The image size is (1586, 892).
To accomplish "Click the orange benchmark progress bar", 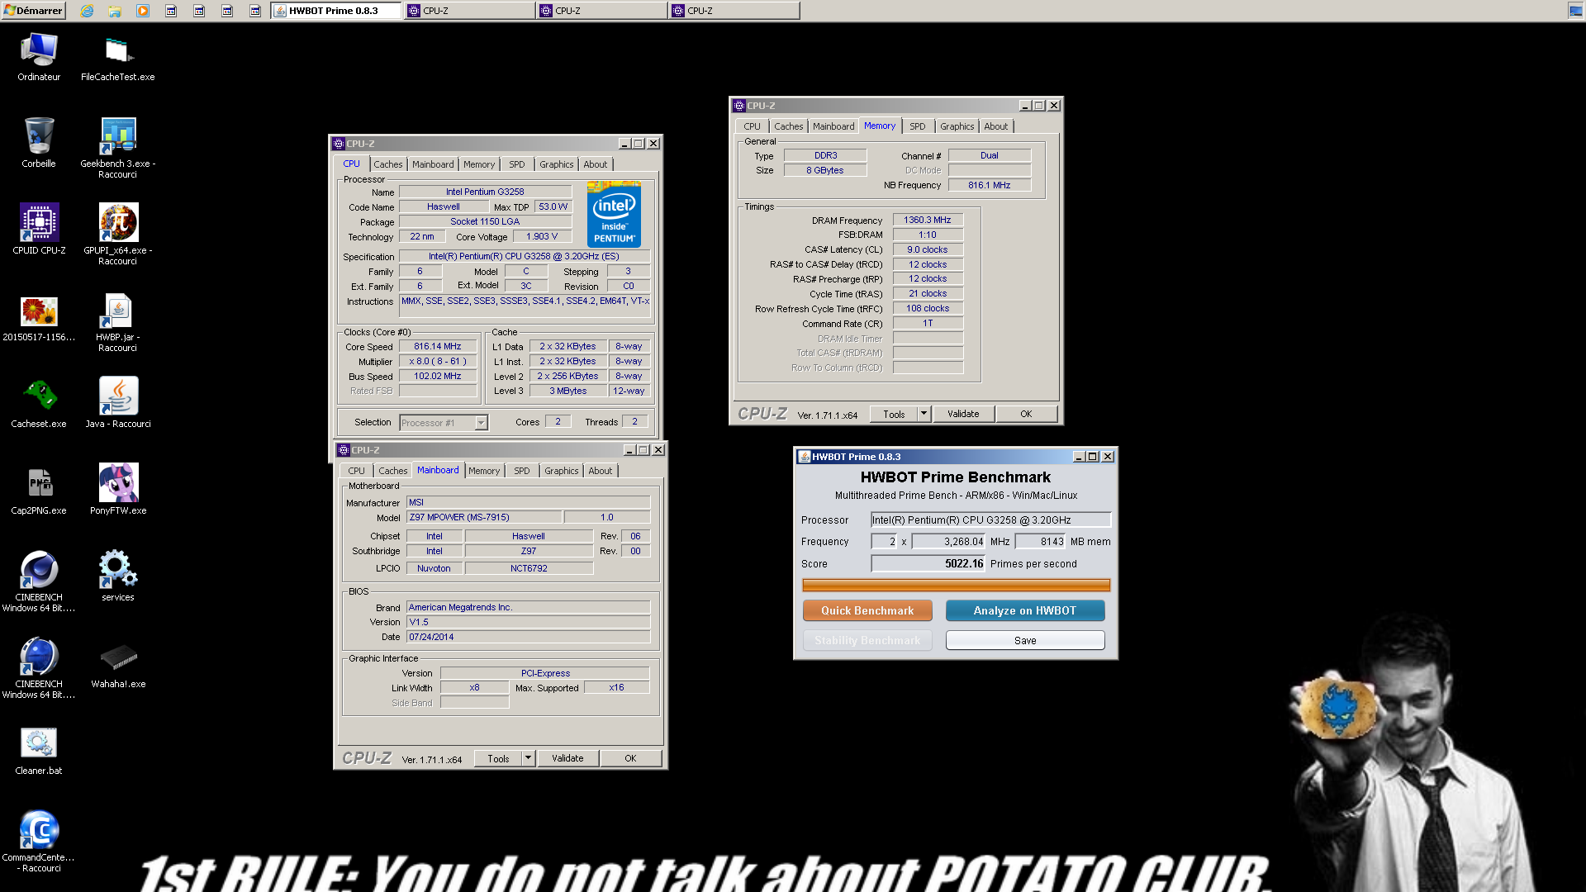I will (956, 586).
